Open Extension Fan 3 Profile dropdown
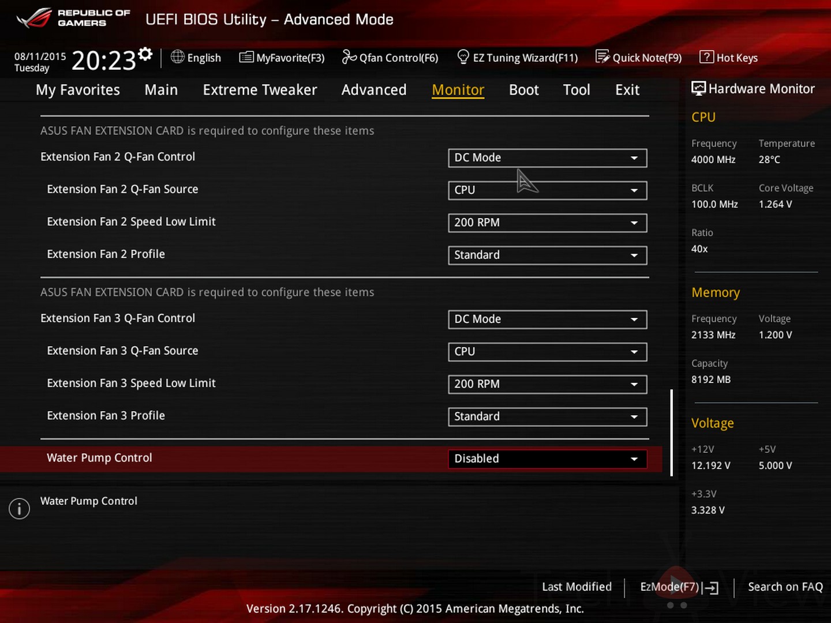Image resolution: width=831 pixels, height=623 pixels. (x=547, y=416)
